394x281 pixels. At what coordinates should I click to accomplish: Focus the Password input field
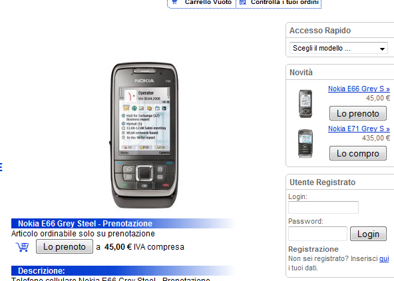click(x=317, y=234)
